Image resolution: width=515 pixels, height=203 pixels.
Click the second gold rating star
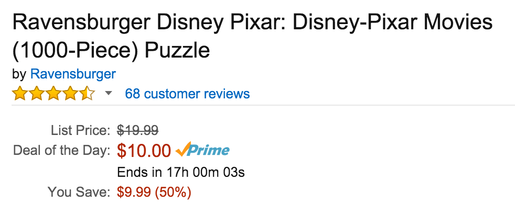(37, 93)
